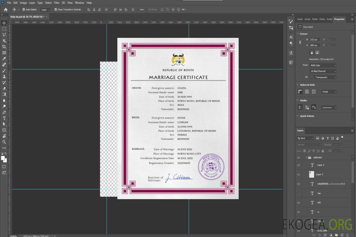Open the Paragraph panel icon
The height and width of the screenshot is (237, 356).
291,43
